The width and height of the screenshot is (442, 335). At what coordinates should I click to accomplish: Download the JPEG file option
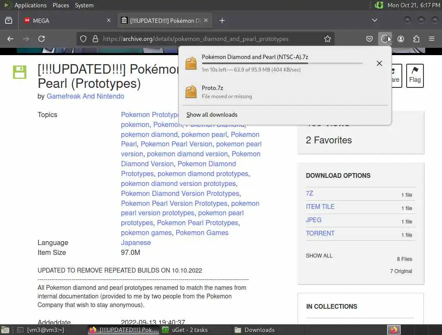click(x=313, y=220)
